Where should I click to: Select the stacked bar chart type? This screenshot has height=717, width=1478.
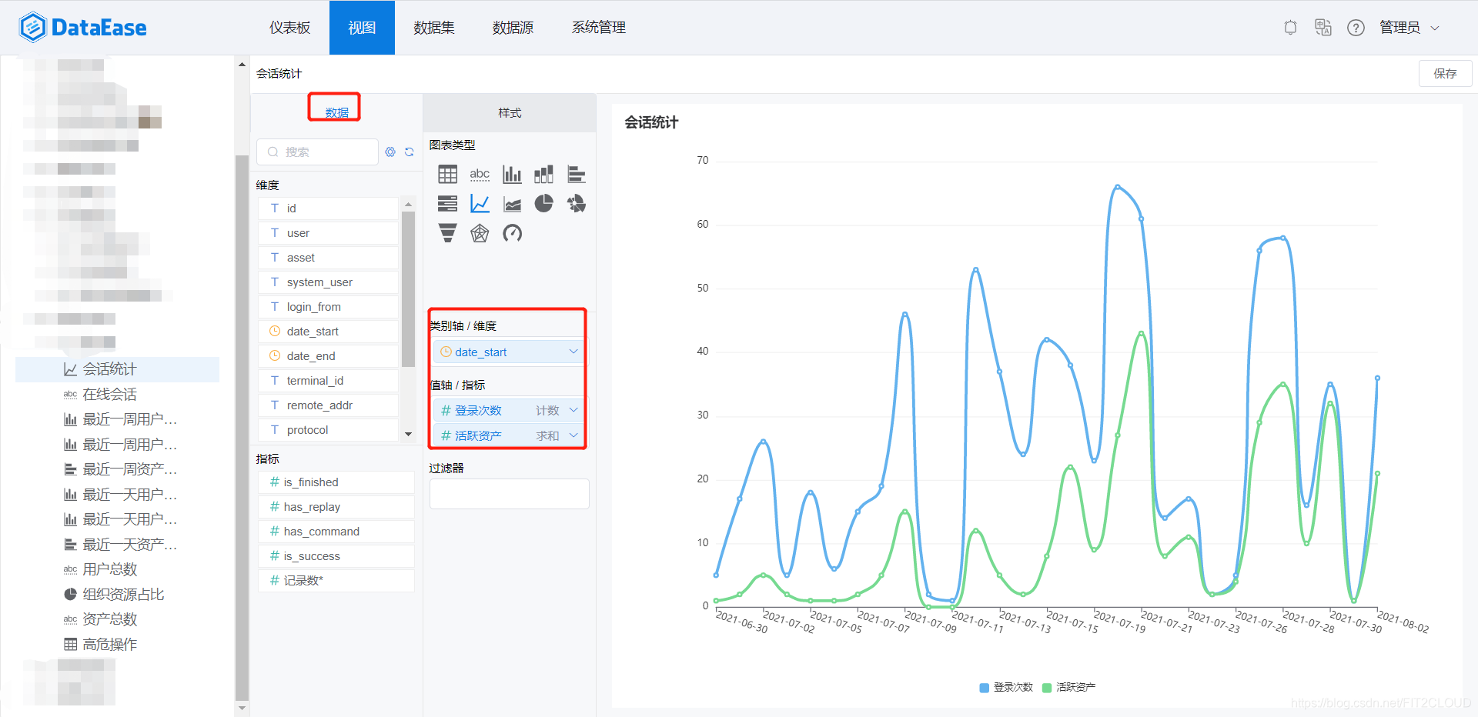pos(543,174)
